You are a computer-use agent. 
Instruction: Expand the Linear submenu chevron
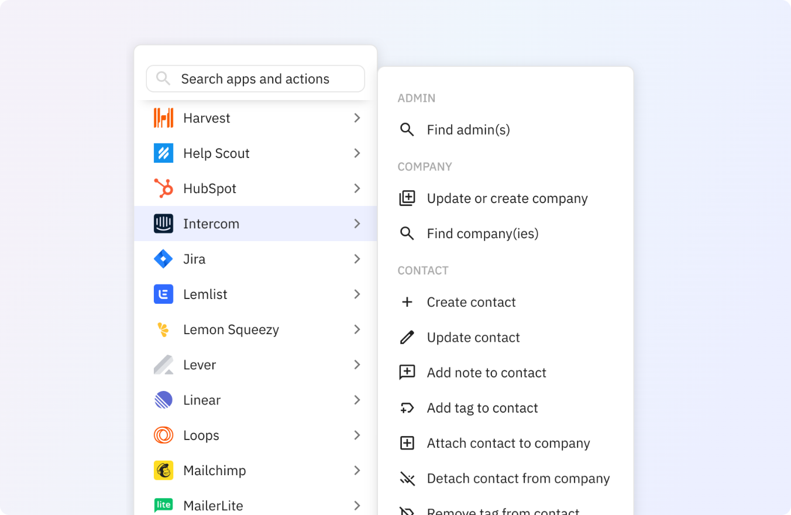[357, 400]
